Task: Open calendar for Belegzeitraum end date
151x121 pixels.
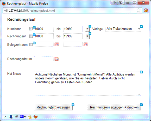Action: [85, 44]
